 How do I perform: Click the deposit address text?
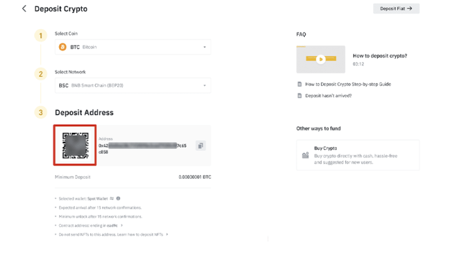click(143, 146)
